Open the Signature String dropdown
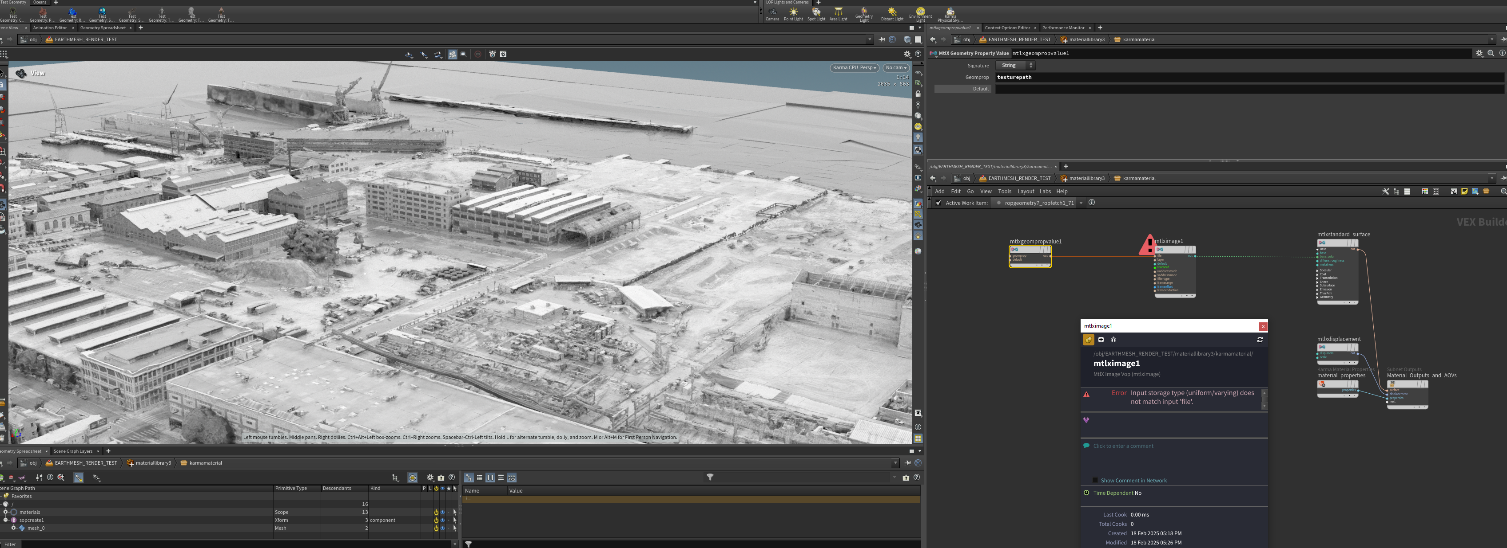This screenshot has height=548, width=1507. [1015, 66]
